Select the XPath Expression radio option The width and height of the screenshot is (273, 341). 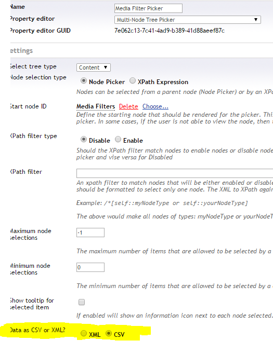133,80
